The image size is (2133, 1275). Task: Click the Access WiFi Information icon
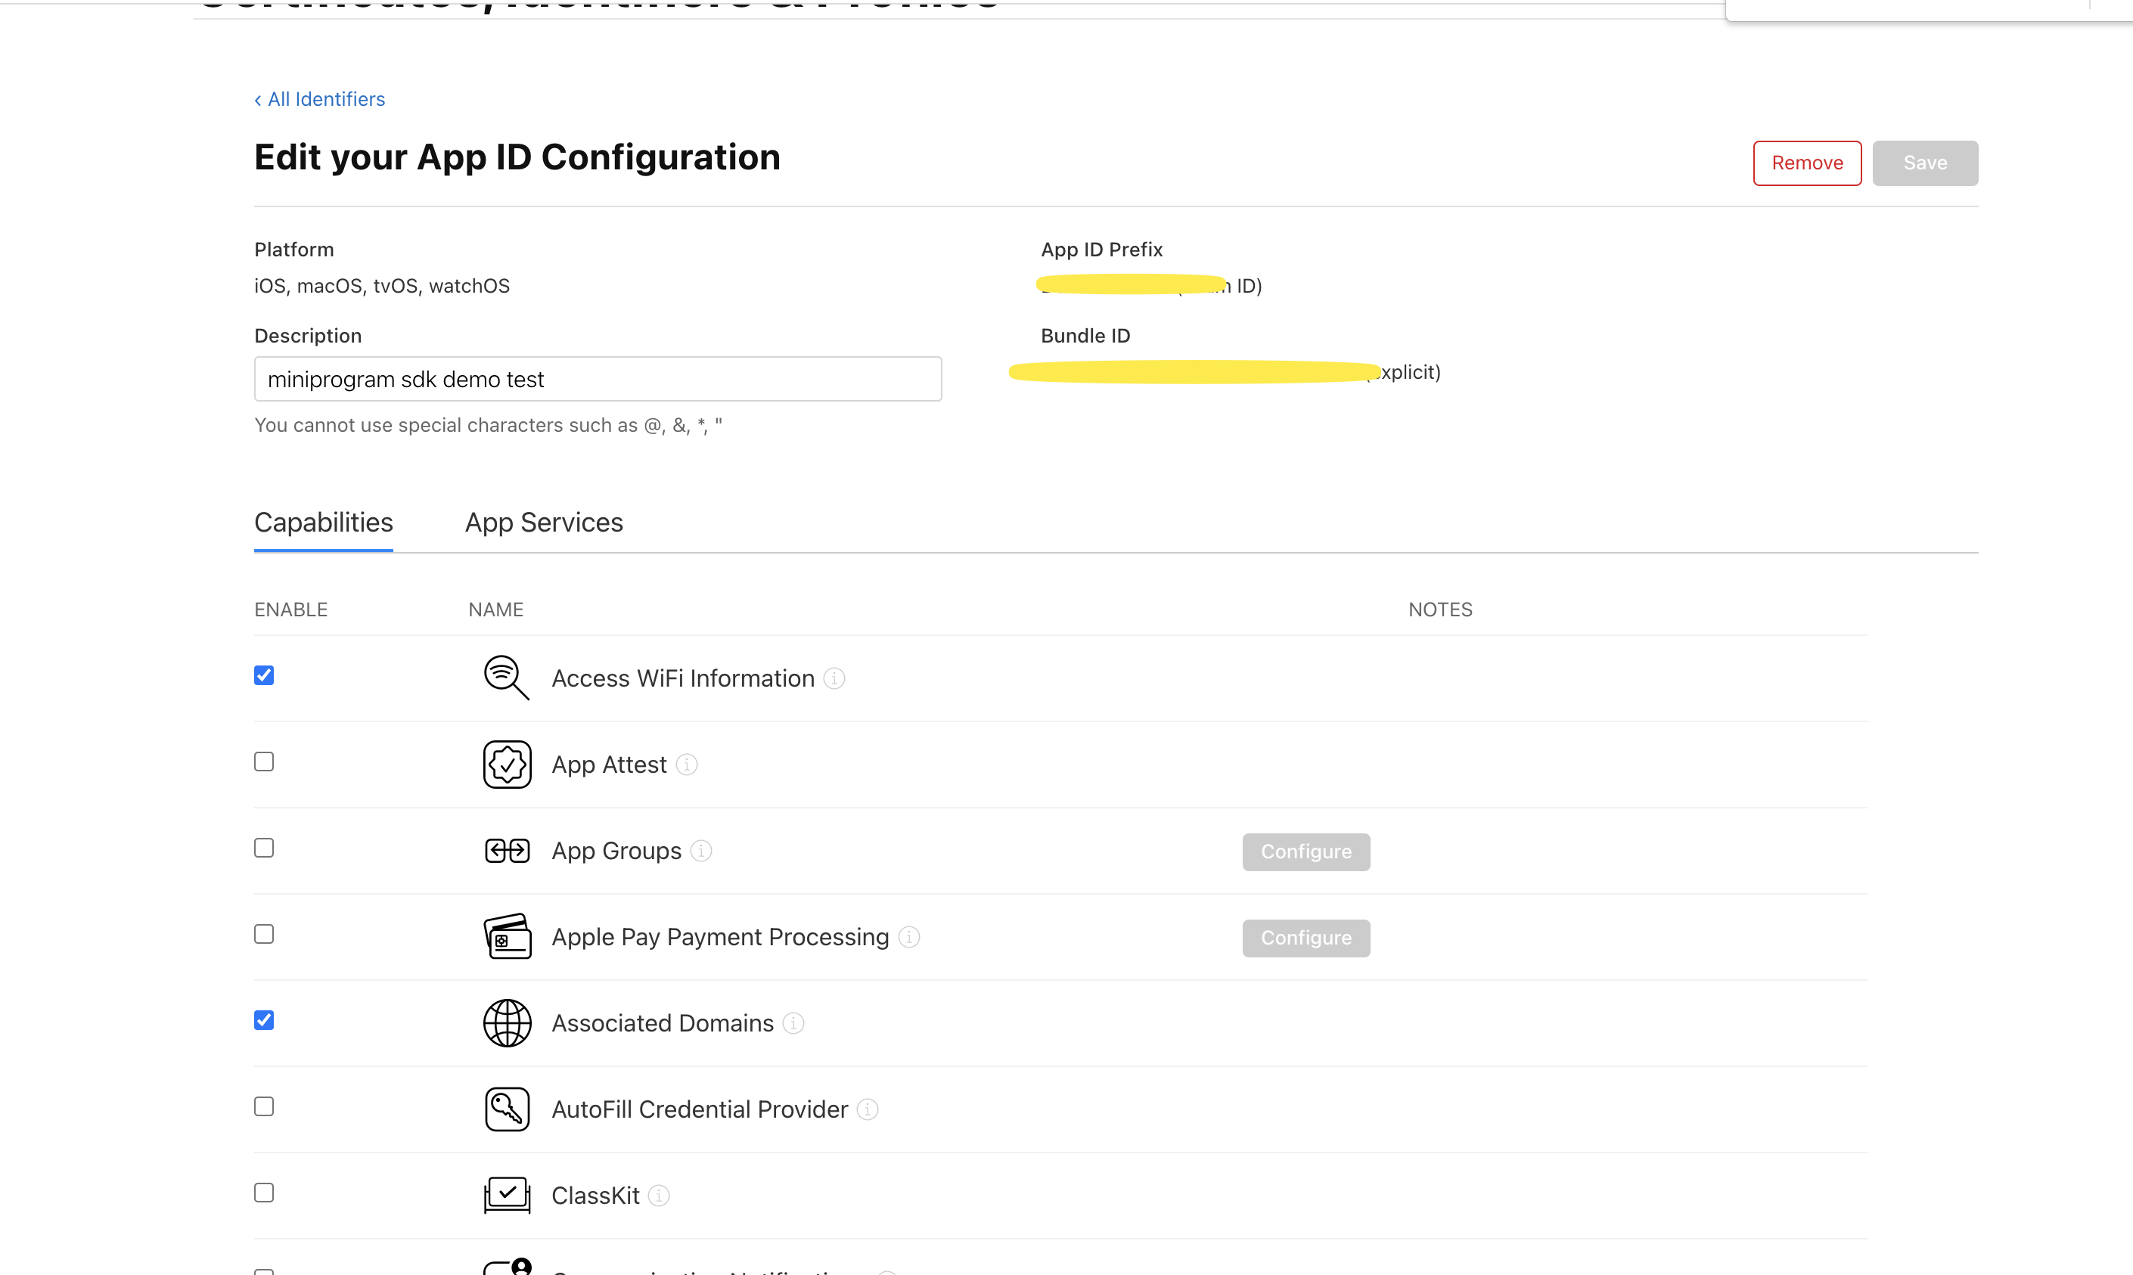coord(506,678)
